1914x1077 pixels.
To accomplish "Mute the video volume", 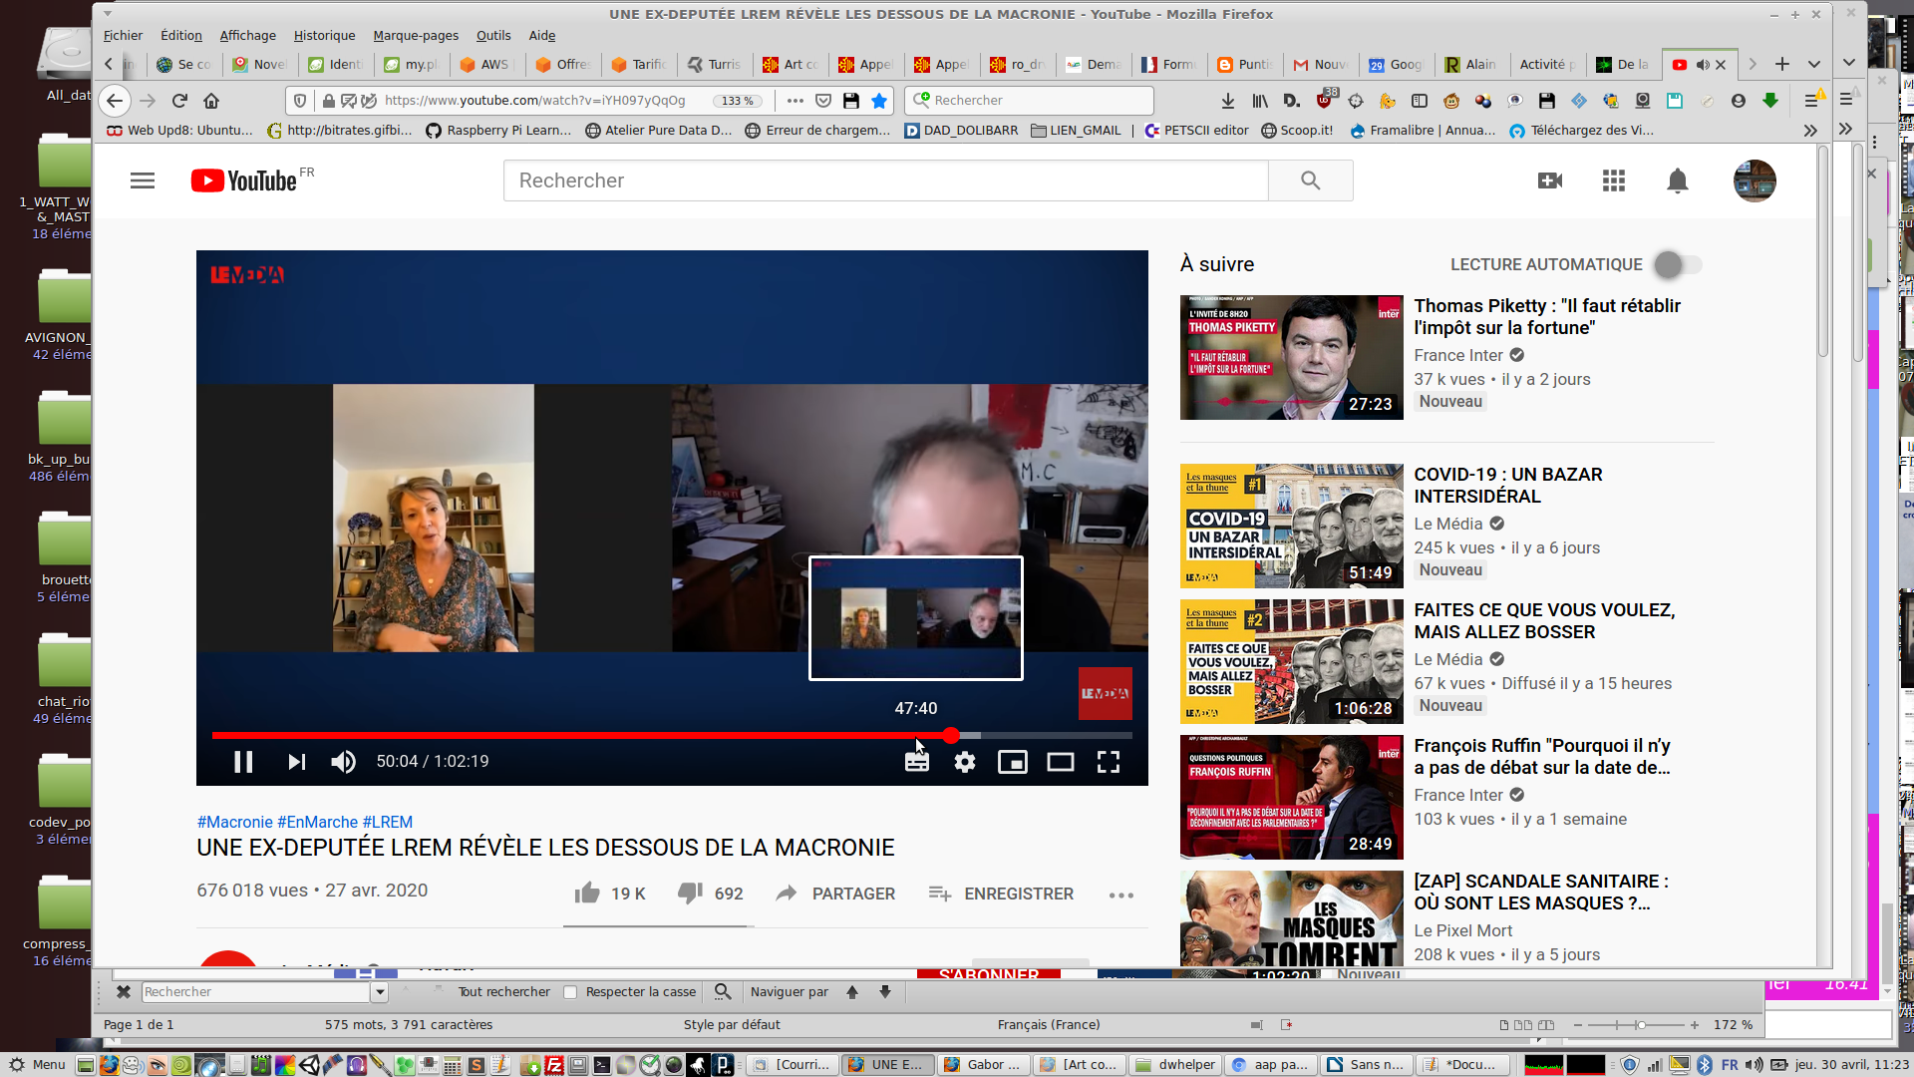I will (343, 762).
